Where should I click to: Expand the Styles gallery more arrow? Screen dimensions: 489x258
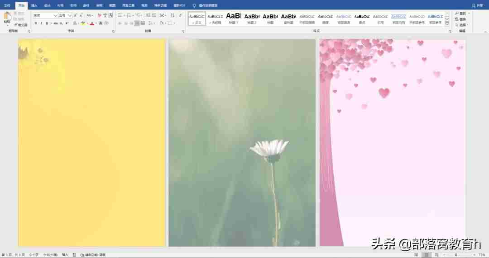[x=447, y=23]
